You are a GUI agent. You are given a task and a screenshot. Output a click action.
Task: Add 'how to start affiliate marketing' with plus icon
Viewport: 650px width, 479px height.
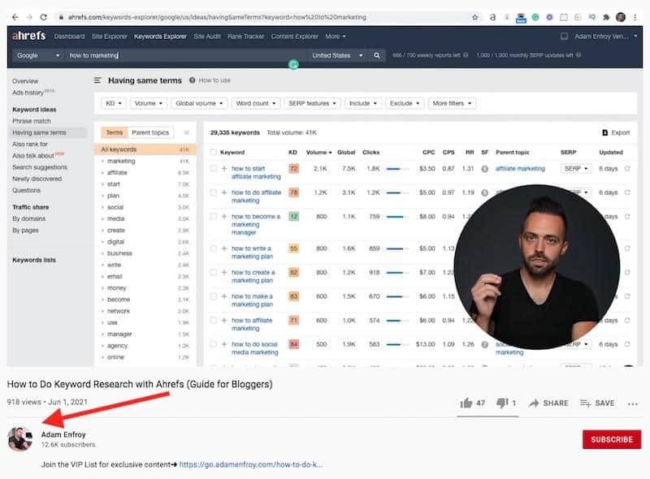(224, 169)
